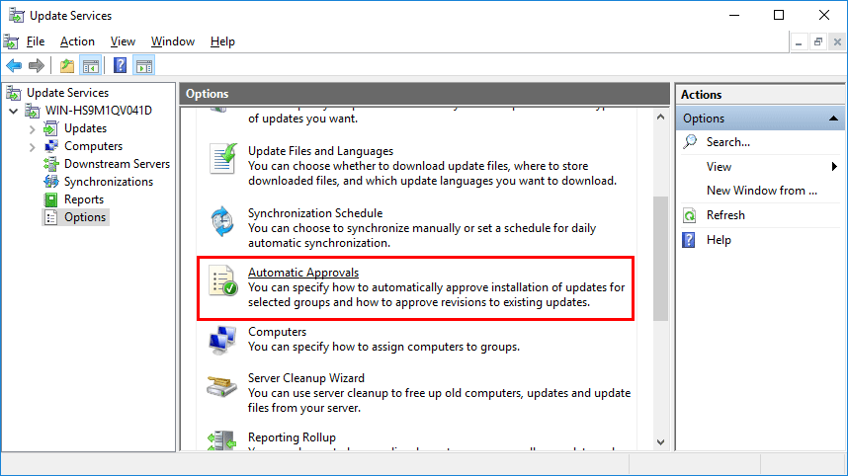The width and height of the screenshot is (848, 476).
Task: Collapse the WIN-HS9M1QV041D server node
Action: pos(14,112)
